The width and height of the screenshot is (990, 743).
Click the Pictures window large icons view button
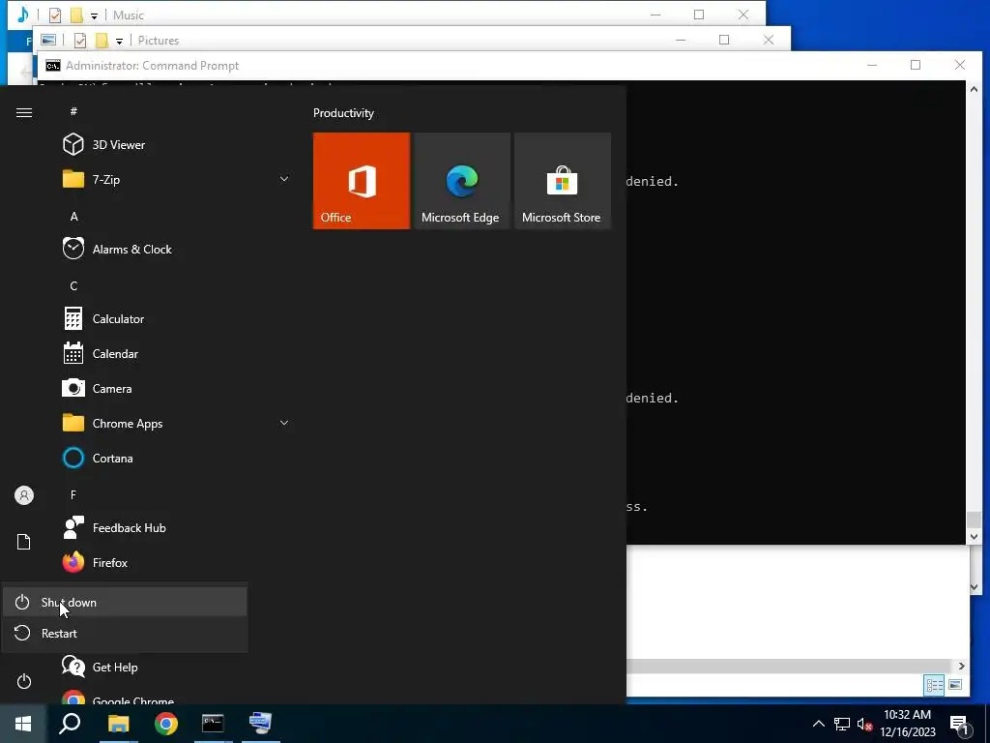click(955, 685)
